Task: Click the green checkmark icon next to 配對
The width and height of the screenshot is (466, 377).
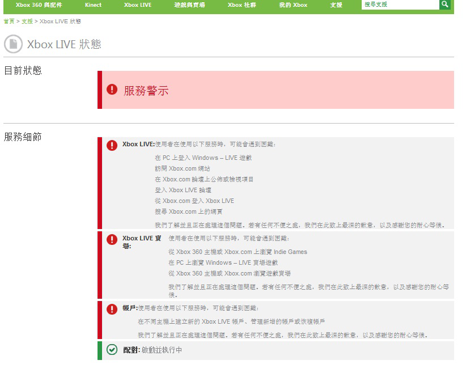Action: tap(112, 350)
